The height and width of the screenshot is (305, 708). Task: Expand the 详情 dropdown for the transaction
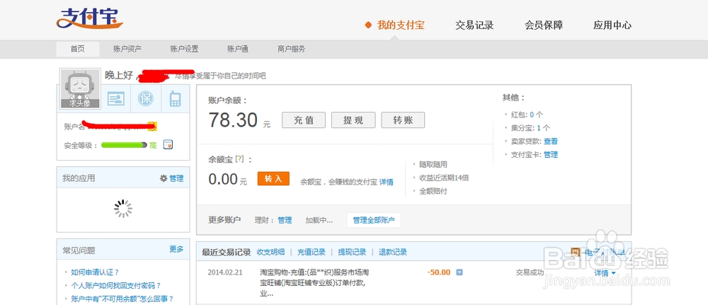(605, 273)
